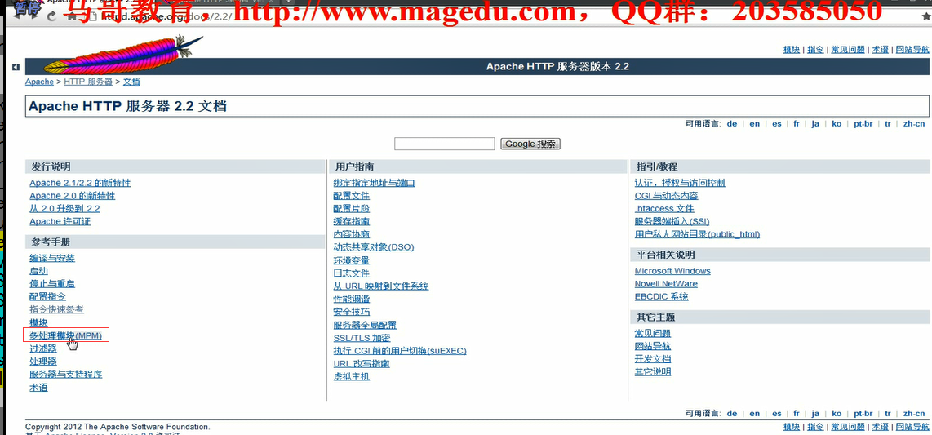Viewport: 932px width, 435px height.
Task: Open SSL/TLS 加密 link
Action: [x=362, y=338]
